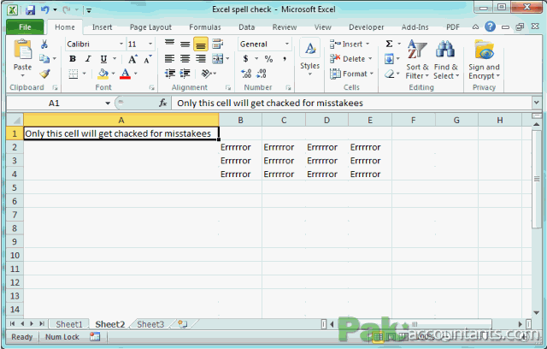Toggle Middle Align

185,44
